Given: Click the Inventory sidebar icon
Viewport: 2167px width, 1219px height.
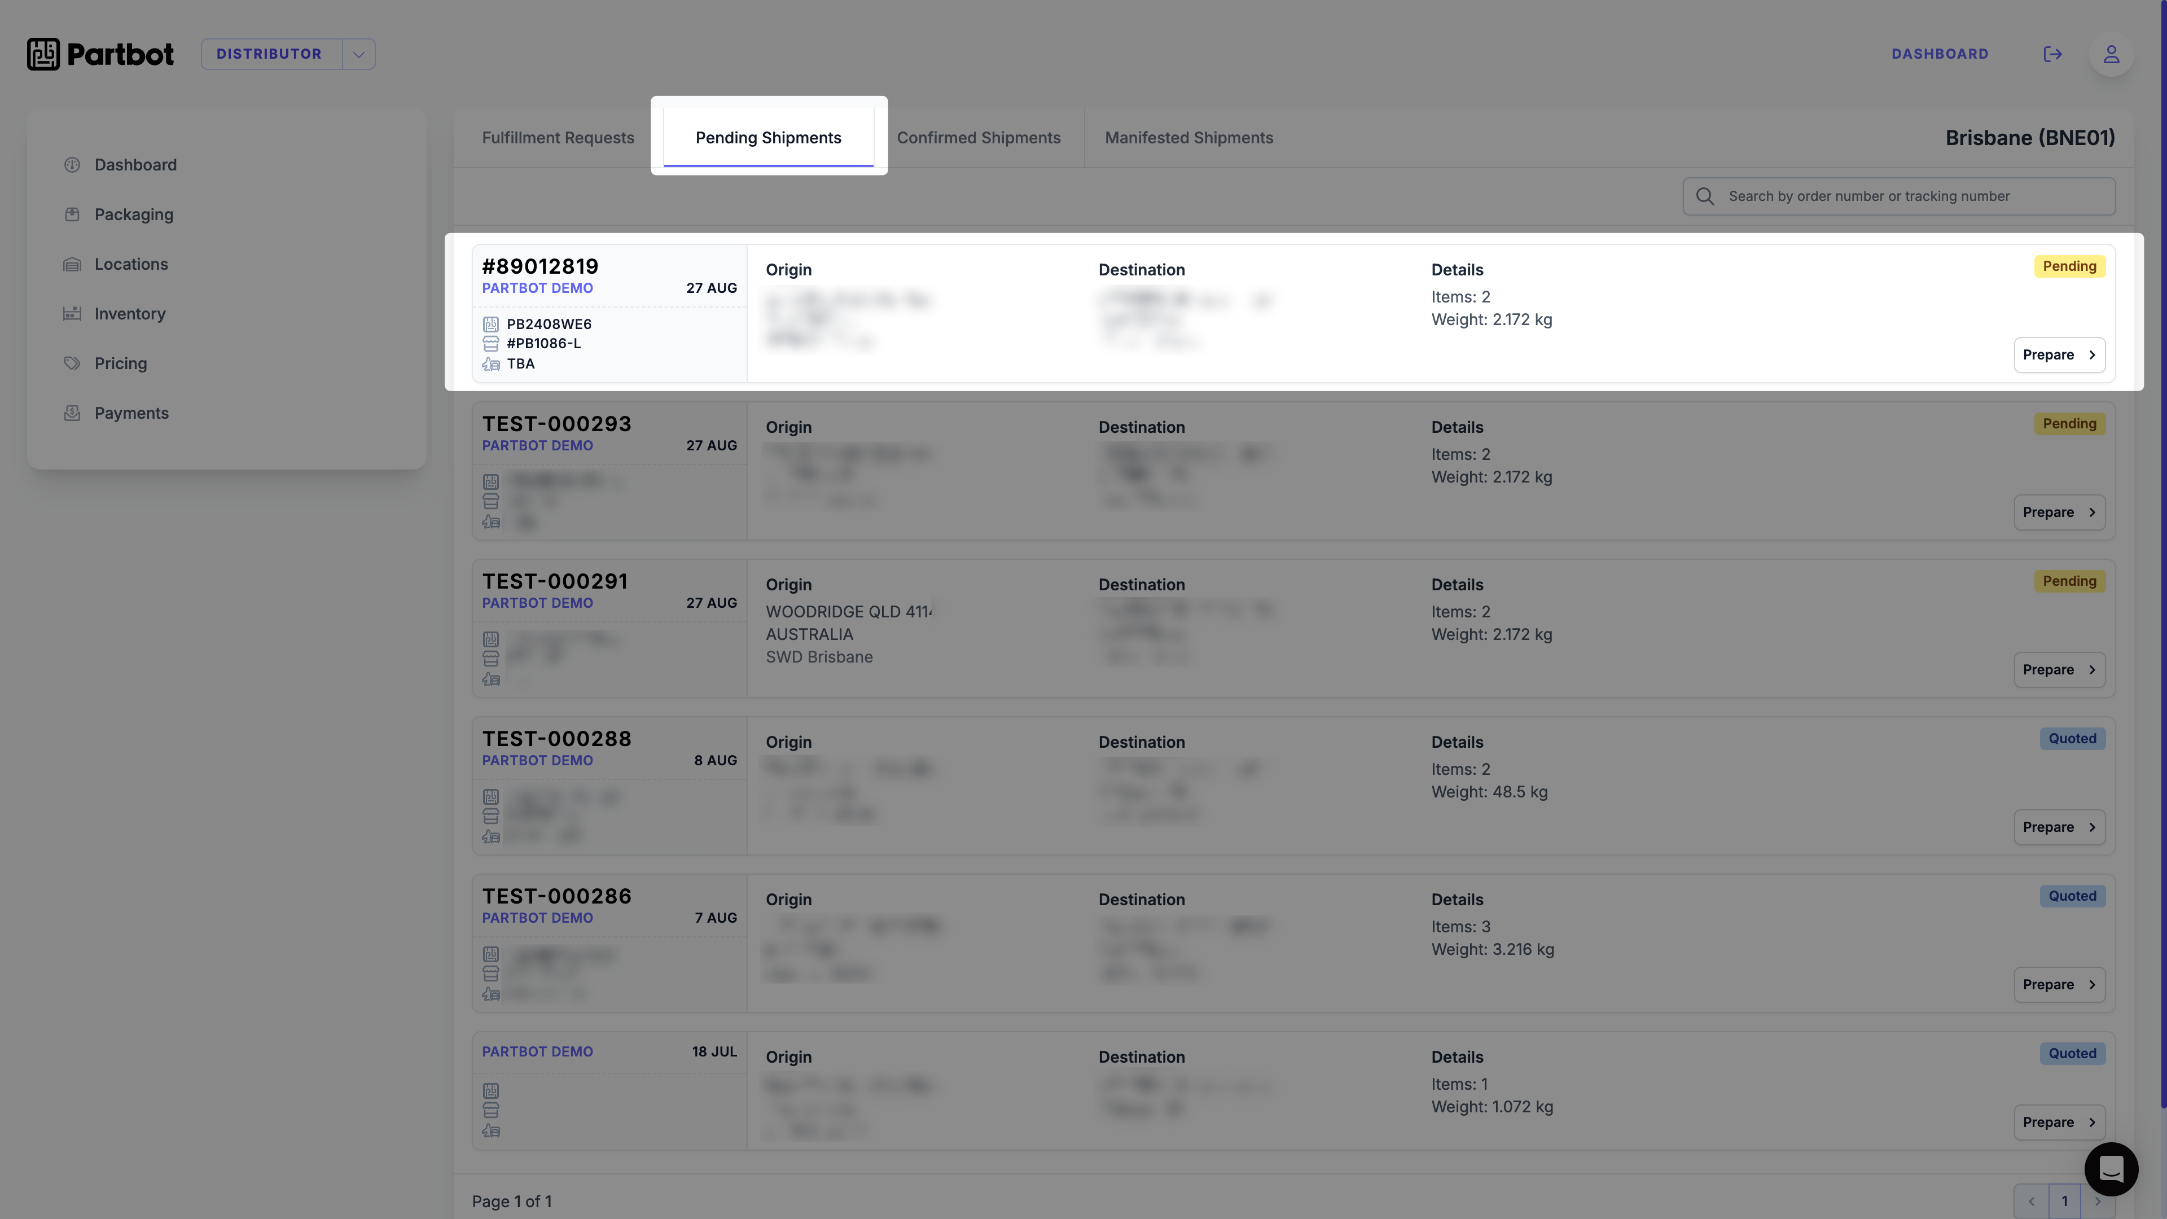Looking at the screenshot, I should click(x=72, y=314).
